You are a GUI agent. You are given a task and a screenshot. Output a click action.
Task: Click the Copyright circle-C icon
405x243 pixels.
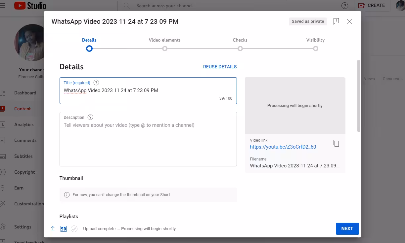click(x=2, y=172)
